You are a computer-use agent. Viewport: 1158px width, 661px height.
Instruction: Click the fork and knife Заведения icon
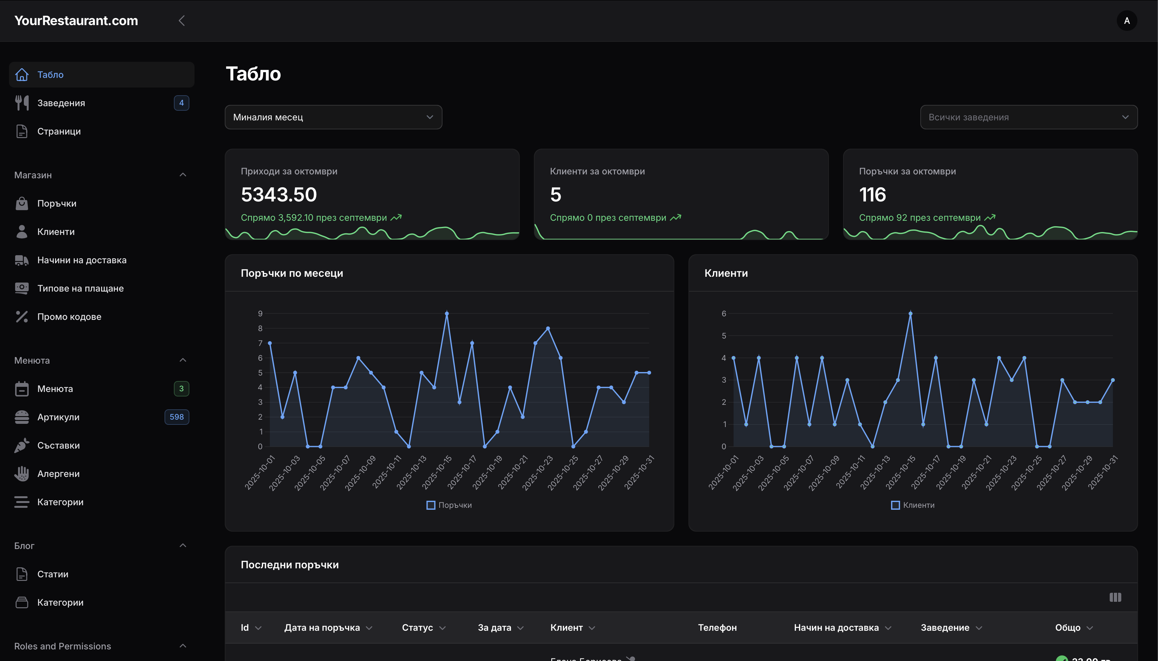tap(22, 103)
